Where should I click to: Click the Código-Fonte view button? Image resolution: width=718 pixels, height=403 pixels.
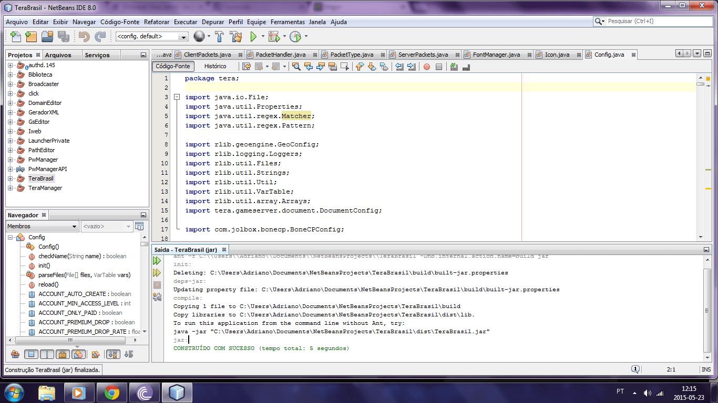173,66
